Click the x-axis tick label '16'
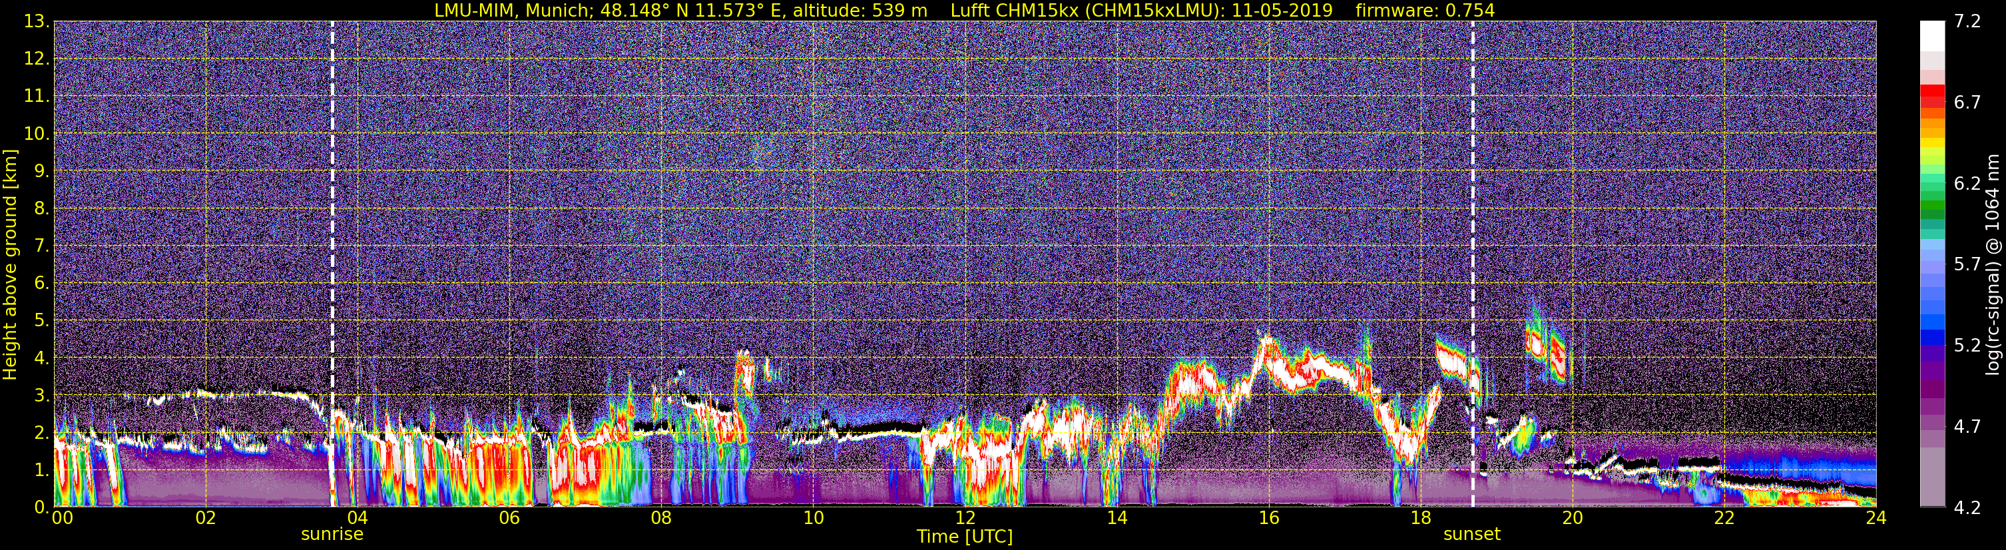 pyautogui.click(x=1268, y=519)
